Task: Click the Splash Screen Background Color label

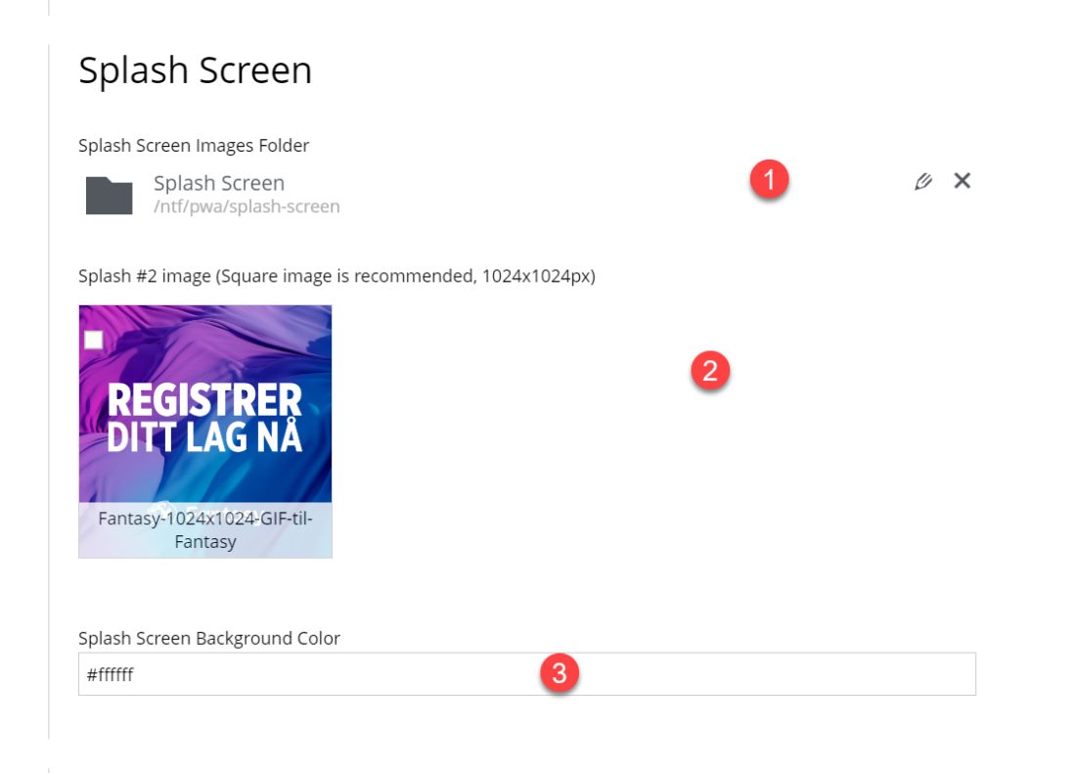Action: point(209,638)
